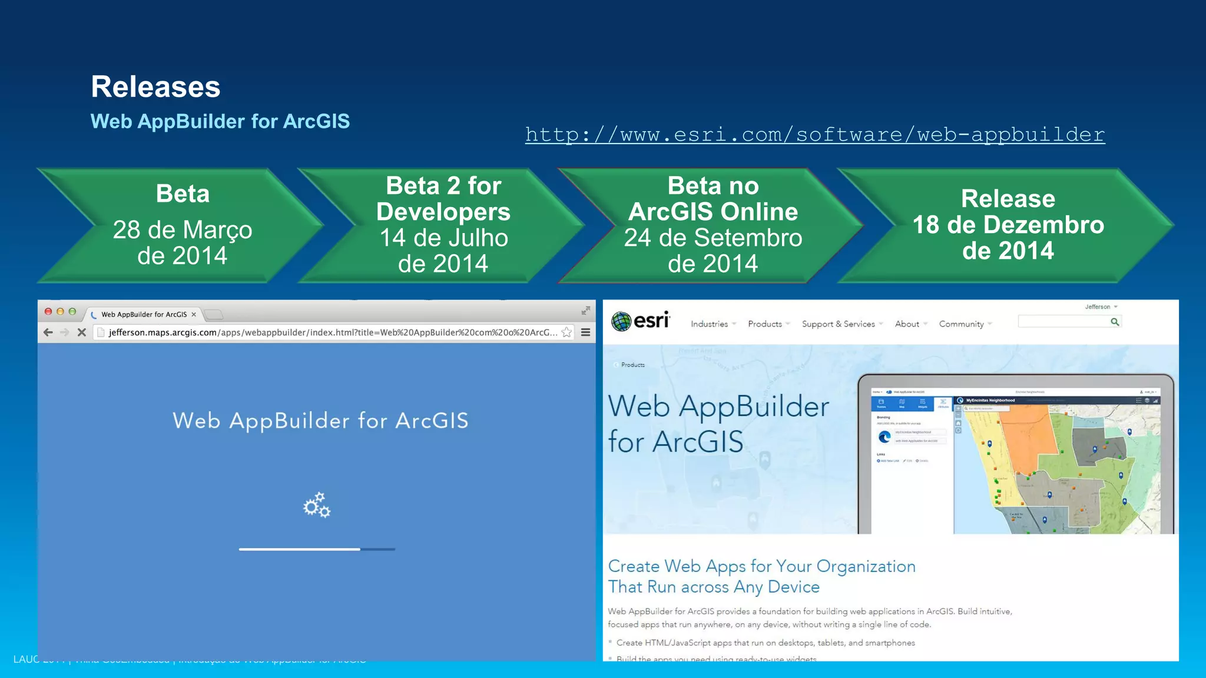1206x678 pixels.
Task: Expand the About menu
Action: pos(911,324)
